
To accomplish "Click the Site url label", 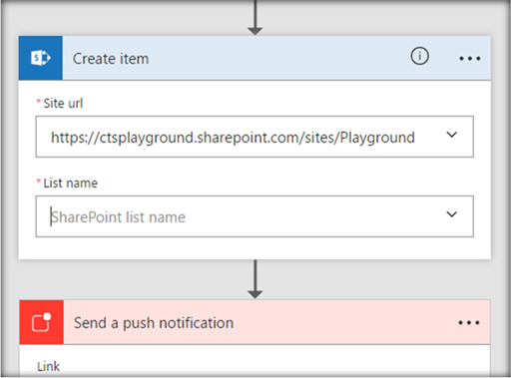I will tap(63, 104).
